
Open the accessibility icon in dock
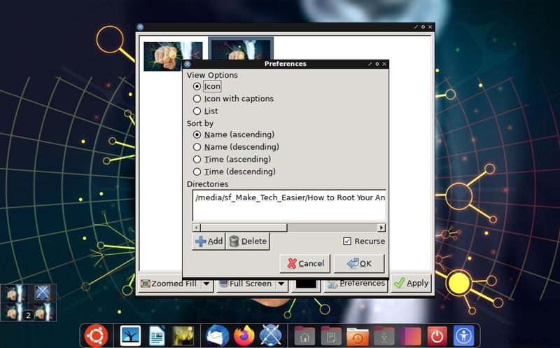pyautogui.click(x=463, y=336)
